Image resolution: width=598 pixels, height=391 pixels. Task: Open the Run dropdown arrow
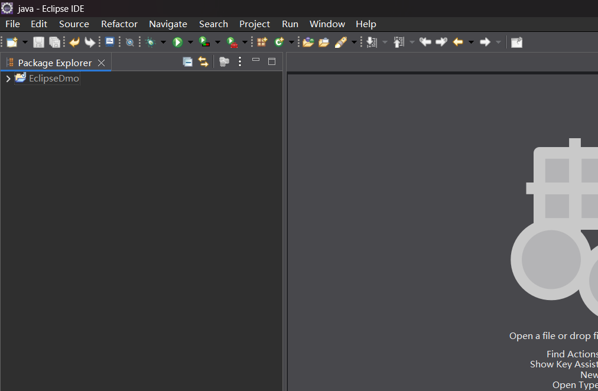(x=190, y=42)
